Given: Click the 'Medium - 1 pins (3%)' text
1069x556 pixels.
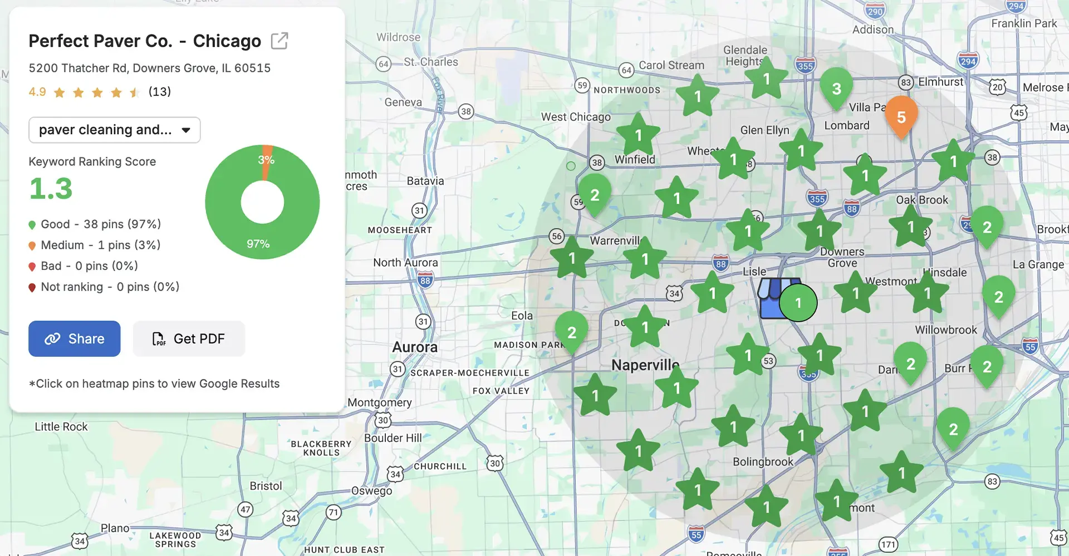Looking at the screenshot, I should (101, 245).
